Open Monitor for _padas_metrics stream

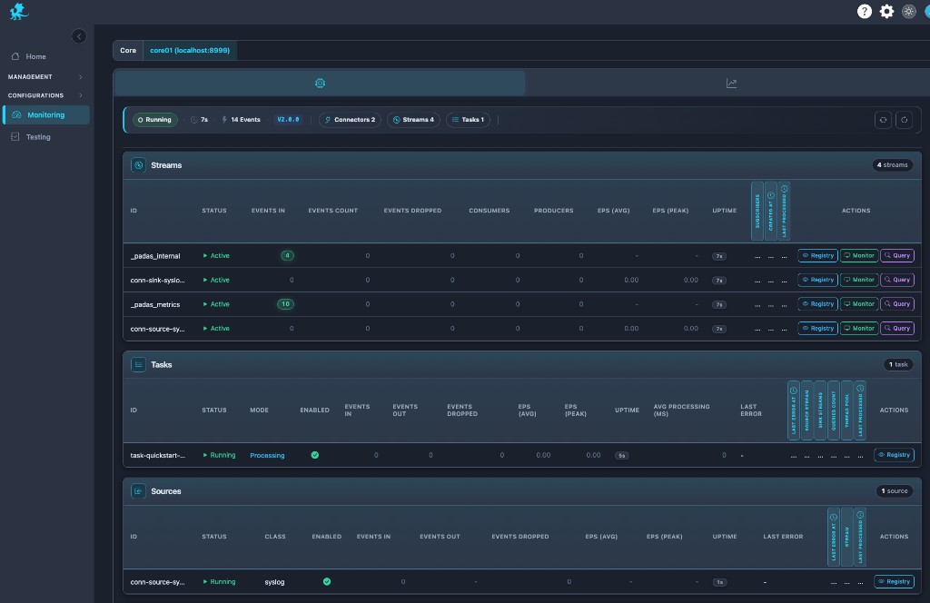tap(859, 304)
